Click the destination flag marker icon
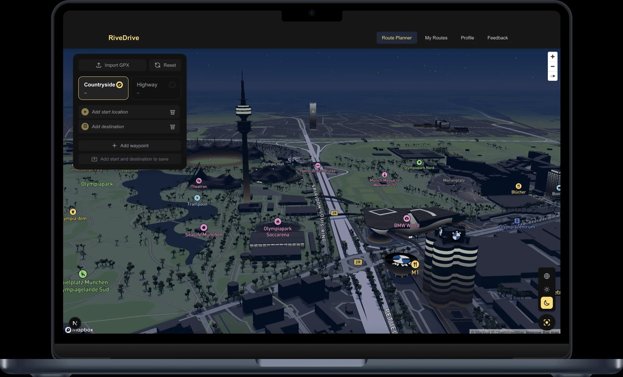 coord(85,126)
